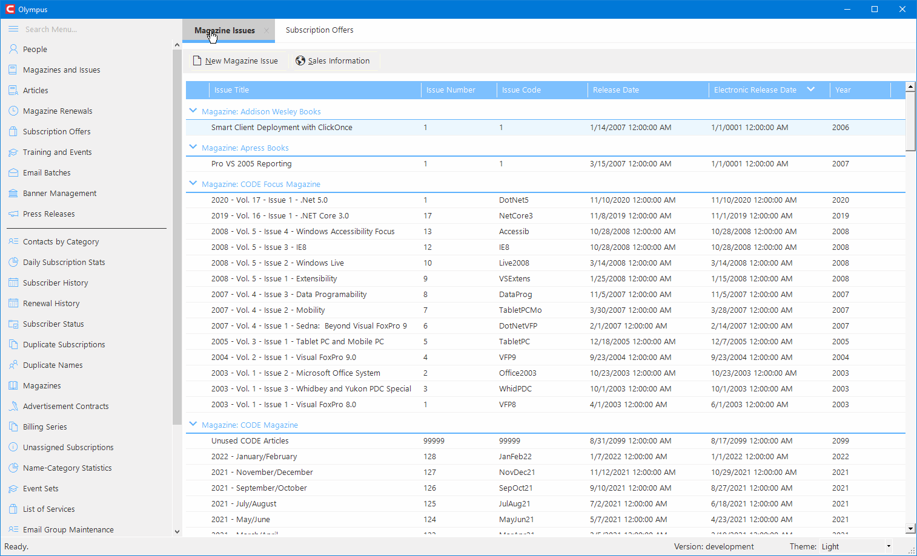Sort by the Release Date column header

click(648, 90)
